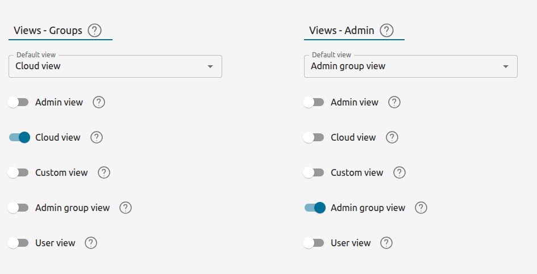This screenshot has width=537, height=274.
Task: Enable User view toggle in Views - Admin
Action: click(314, 243)
